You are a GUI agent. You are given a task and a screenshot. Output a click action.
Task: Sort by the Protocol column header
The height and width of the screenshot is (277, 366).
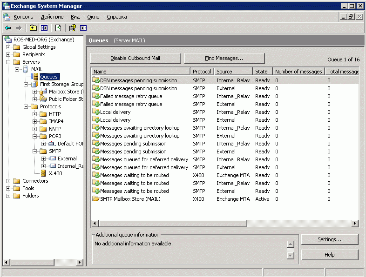pyautogui.click(x=202, y=72)
